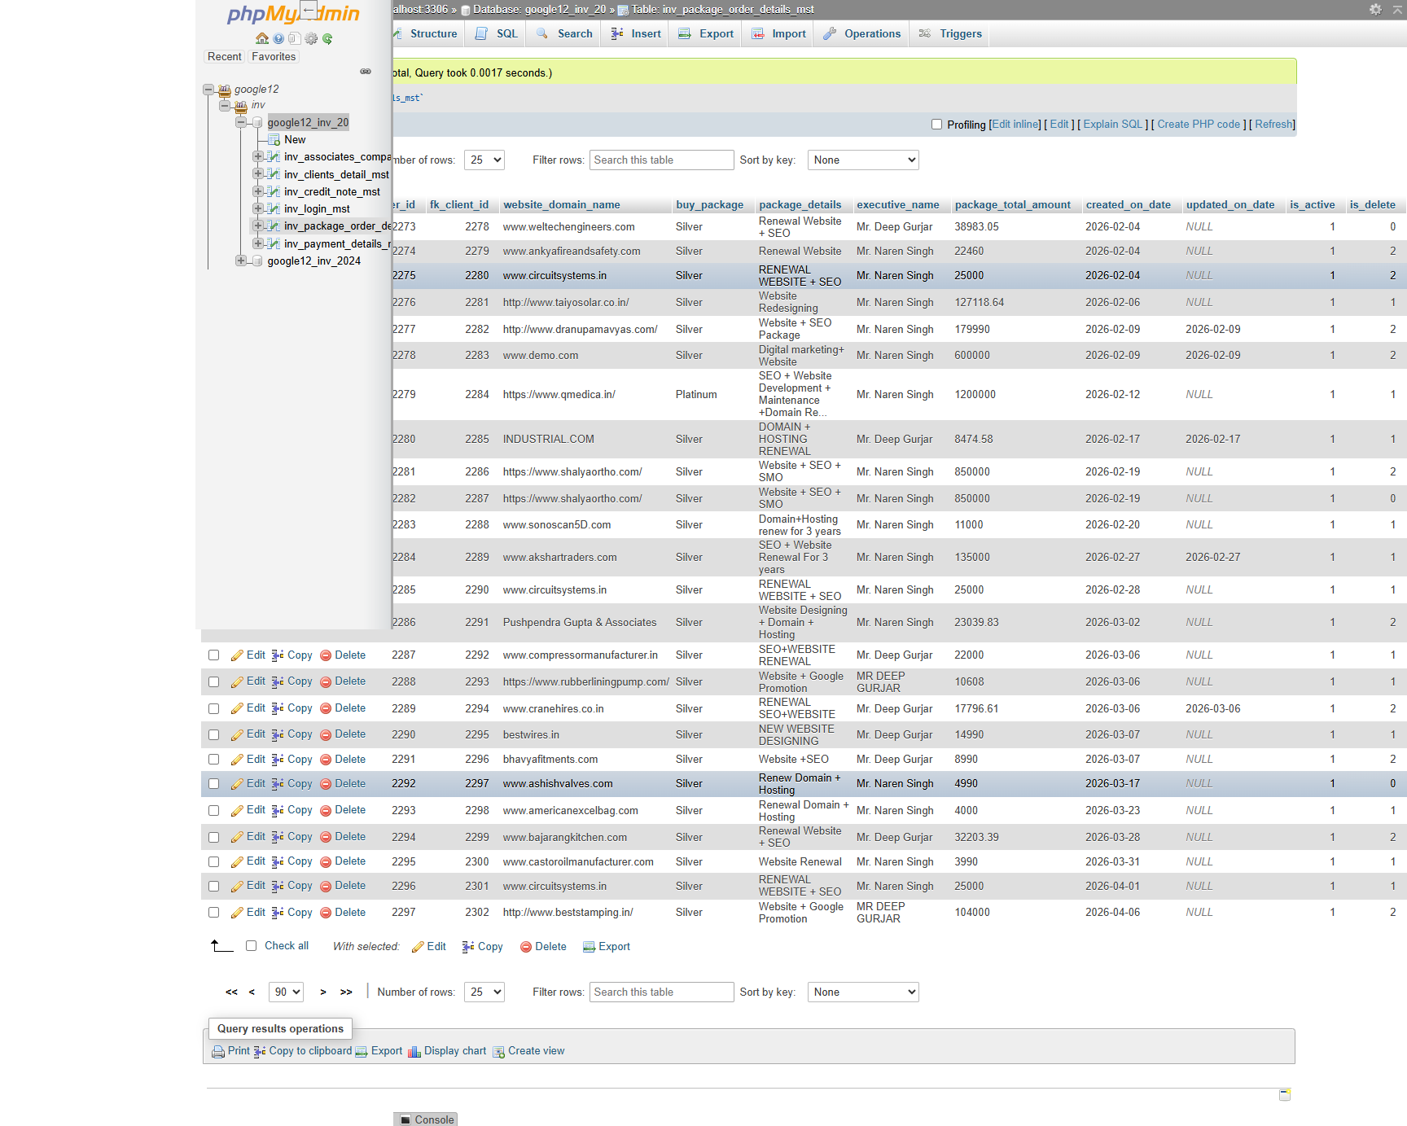Click the phpMyAdmin home icon

point(262,38)
